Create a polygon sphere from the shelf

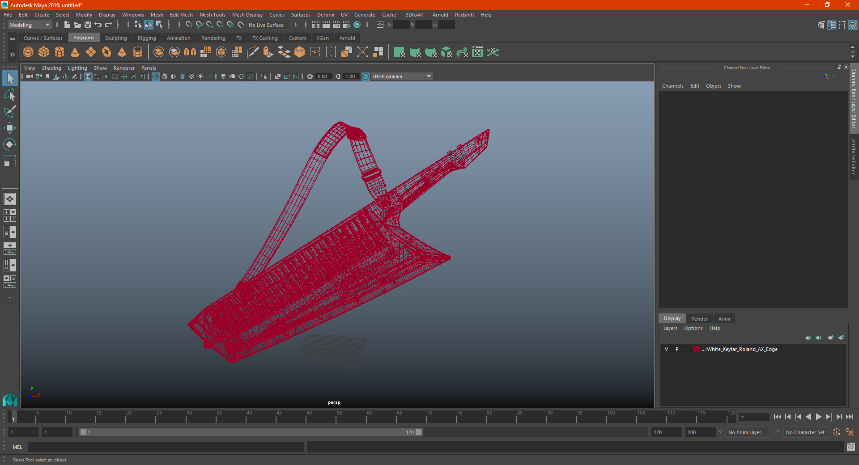[x=28, y=52]
